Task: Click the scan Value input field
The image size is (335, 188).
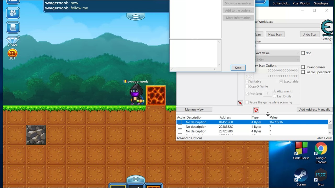Action: pyautogui.click(x=293, y=46)
